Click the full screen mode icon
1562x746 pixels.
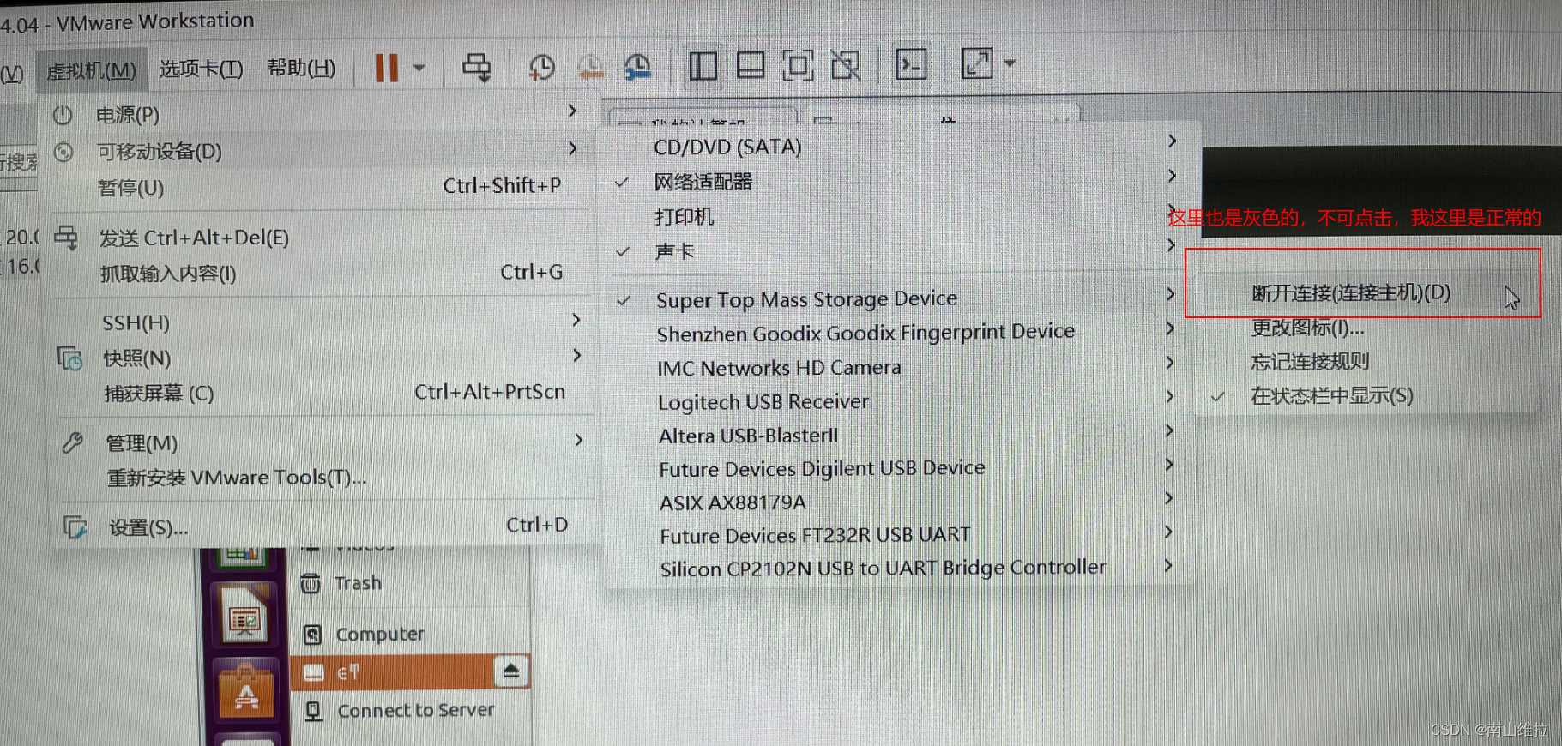pos(799,65)
